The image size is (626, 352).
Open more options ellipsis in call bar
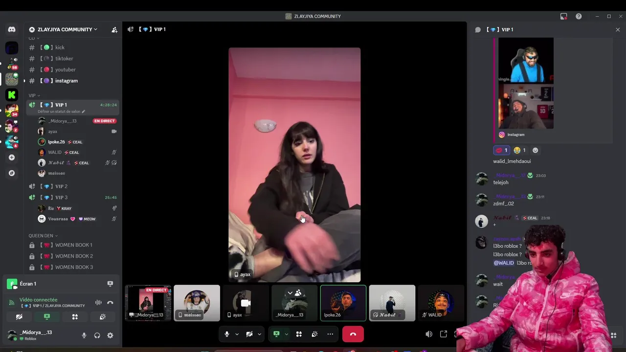(330, 334)
